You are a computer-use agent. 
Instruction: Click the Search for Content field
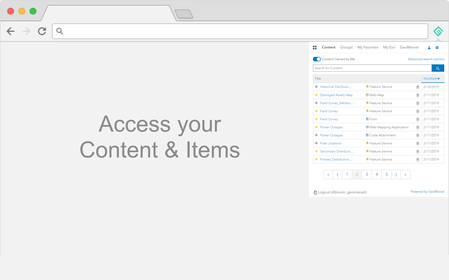(x=372, y=68)
